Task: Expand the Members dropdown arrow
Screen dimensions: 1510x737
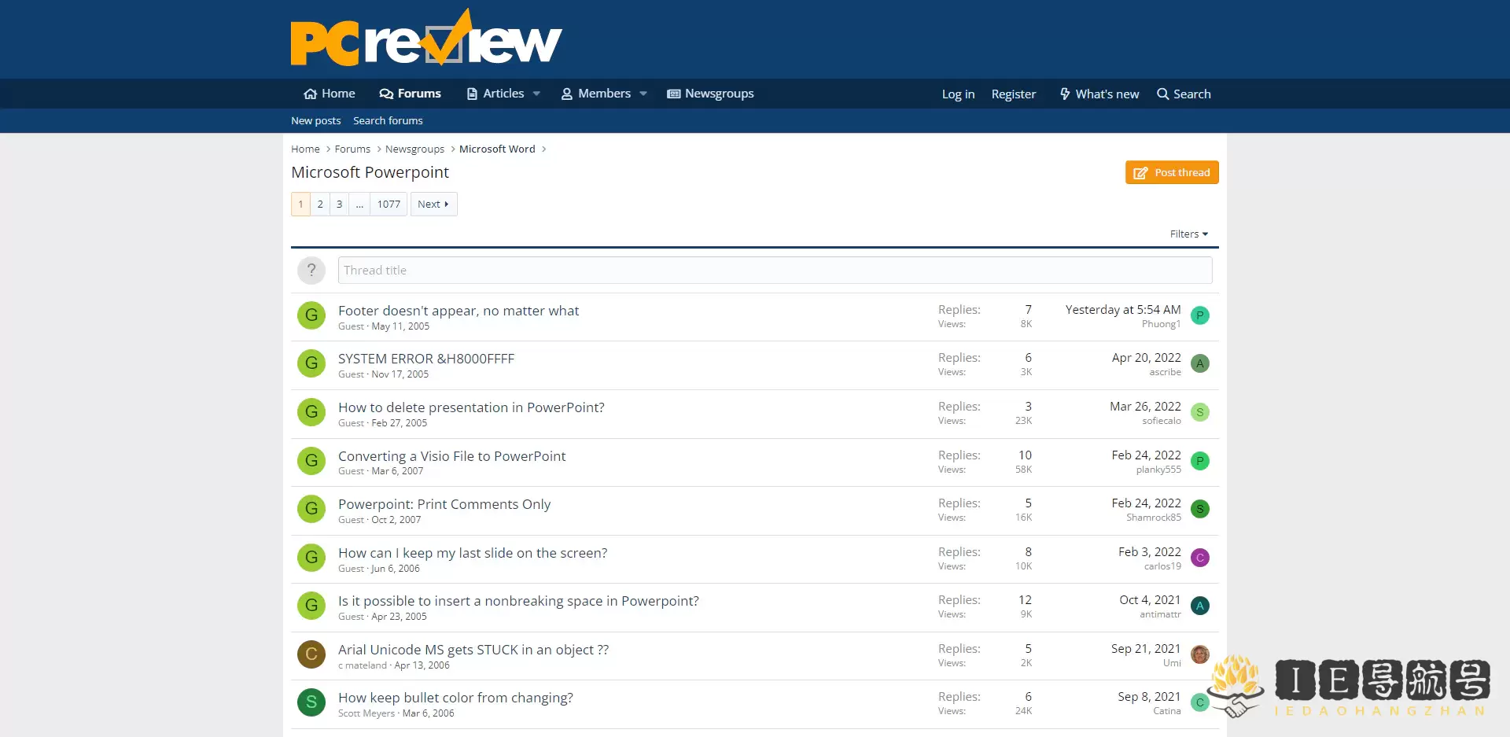Action: (643, 94)
